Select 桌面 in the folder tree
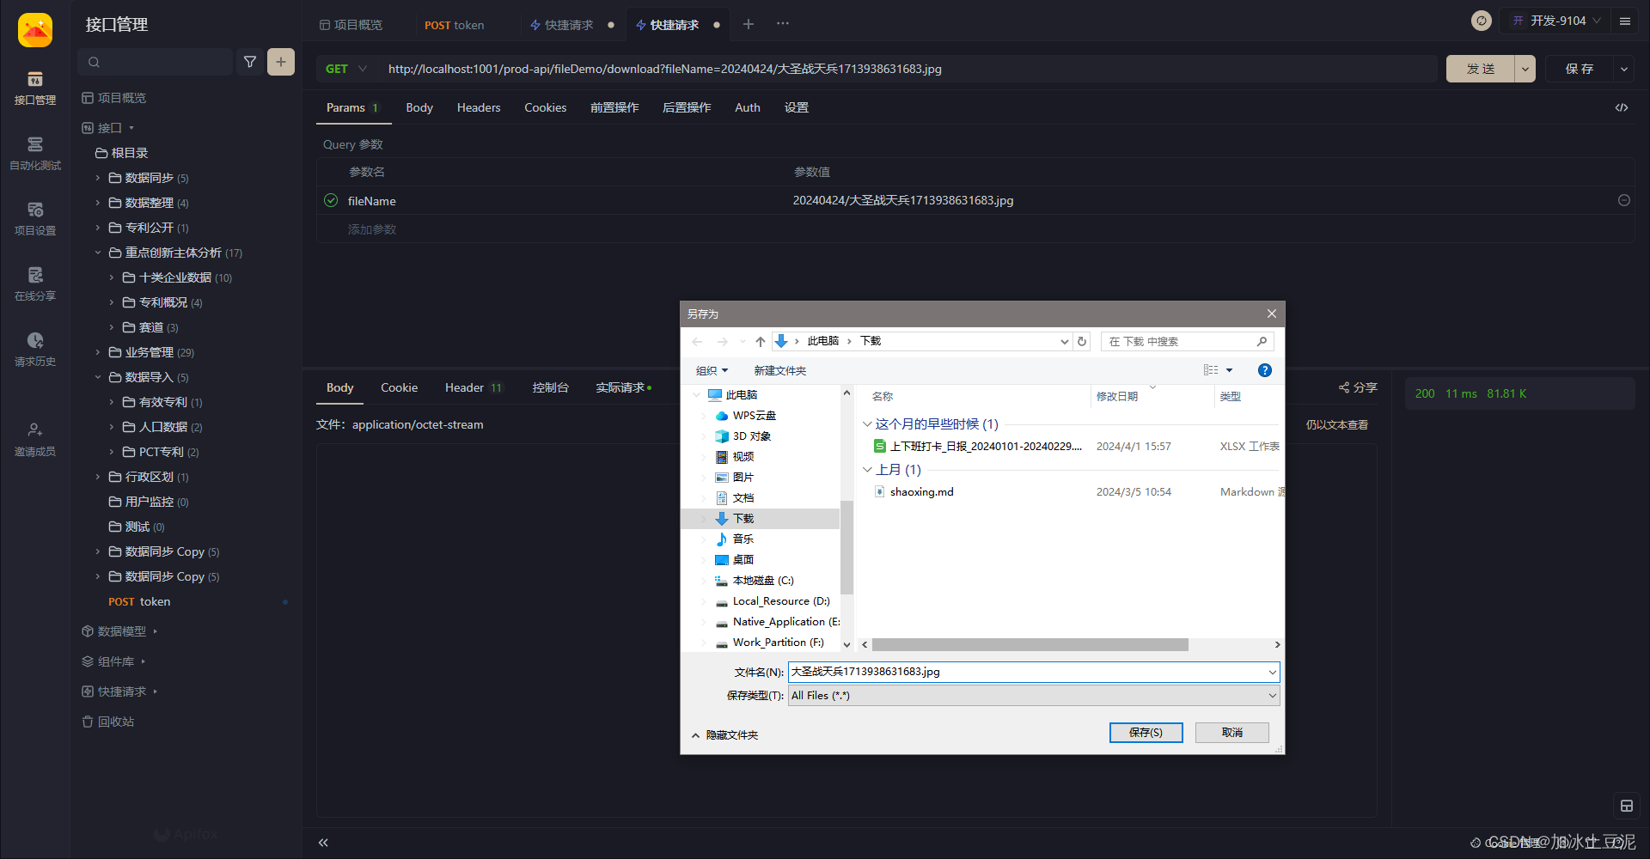The width and height of the screenshot is (1650, 859). 743,560
